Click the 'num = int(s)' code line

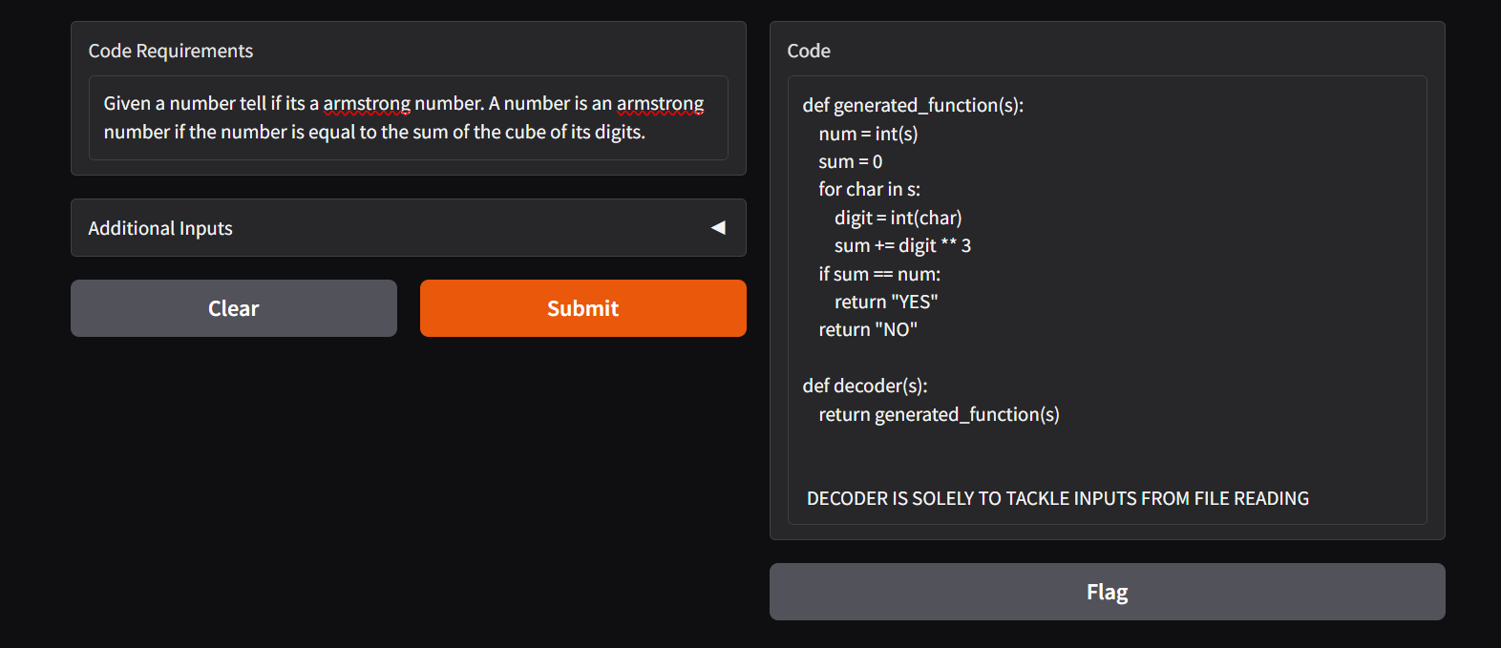point(867,134)
